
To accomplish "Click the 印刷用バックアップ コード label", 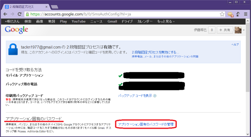I will coord(24,95).
